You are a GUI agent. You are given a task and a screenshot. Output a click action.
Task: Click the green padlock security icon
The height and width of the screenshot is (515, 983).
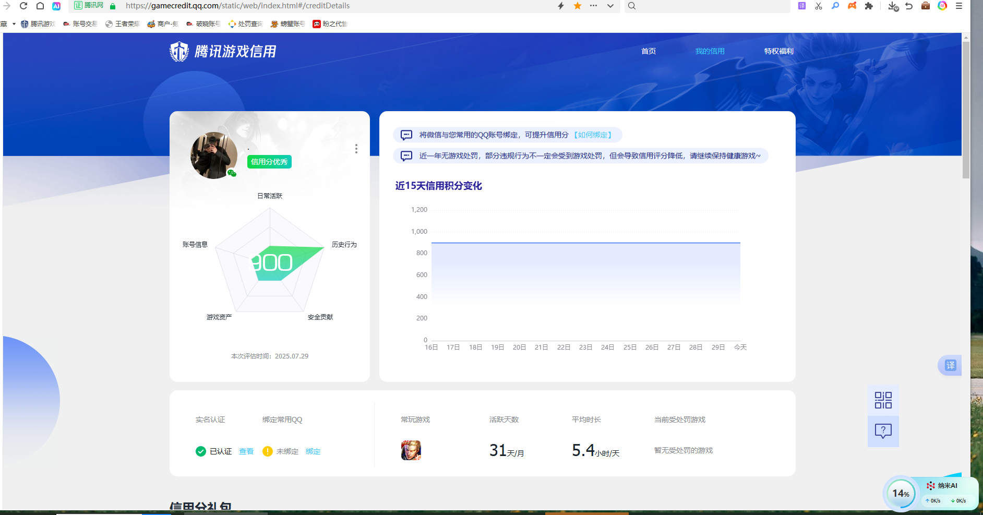(113, 6)
